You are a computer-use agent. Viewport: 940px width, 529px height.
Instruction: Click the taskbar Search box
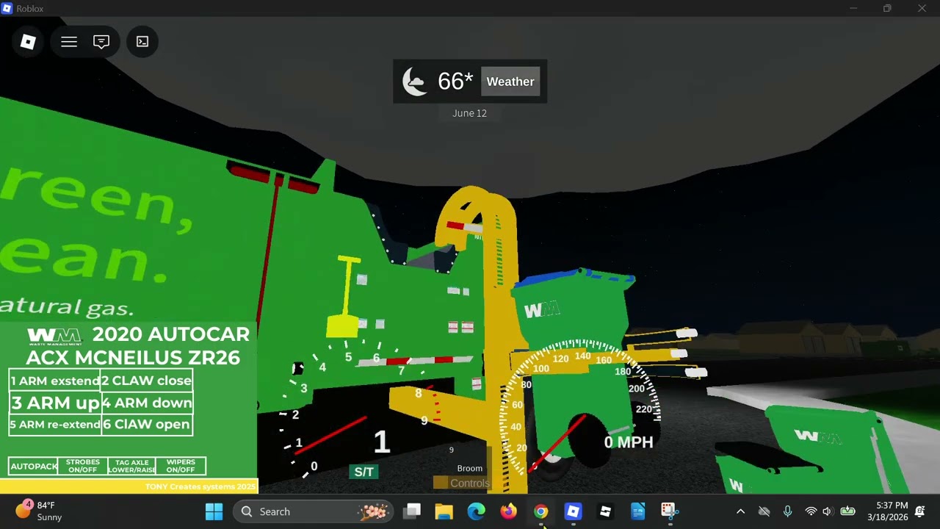coord(314,511)
